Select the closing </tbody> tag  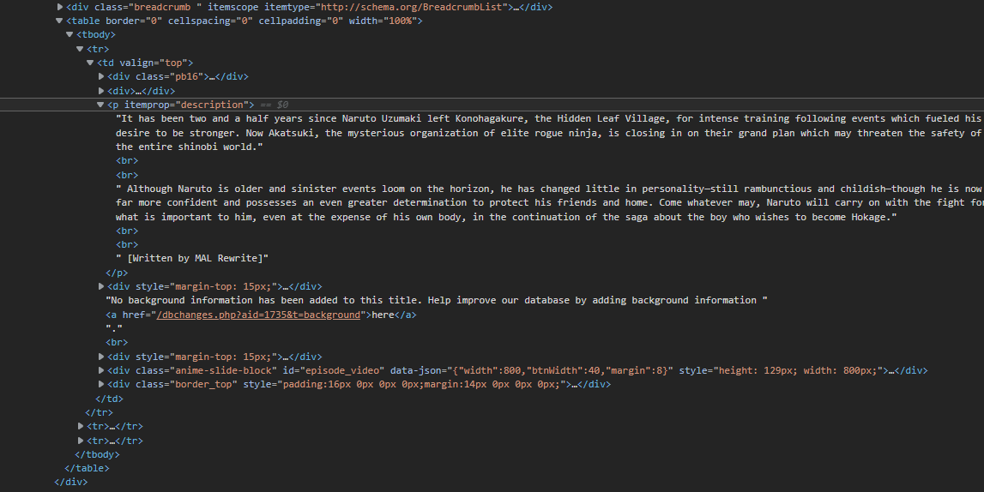[97, 454]
